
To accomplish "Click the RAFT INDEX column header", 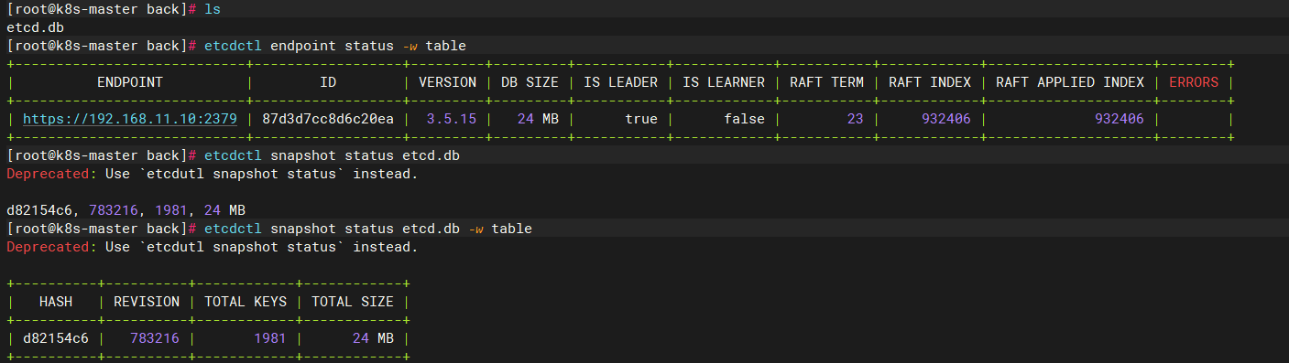I will click(x=929, y=82).
